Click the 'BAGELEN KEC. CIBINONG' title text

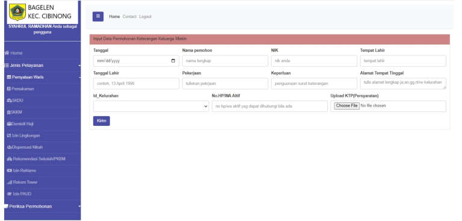click(x=49, y=12)
